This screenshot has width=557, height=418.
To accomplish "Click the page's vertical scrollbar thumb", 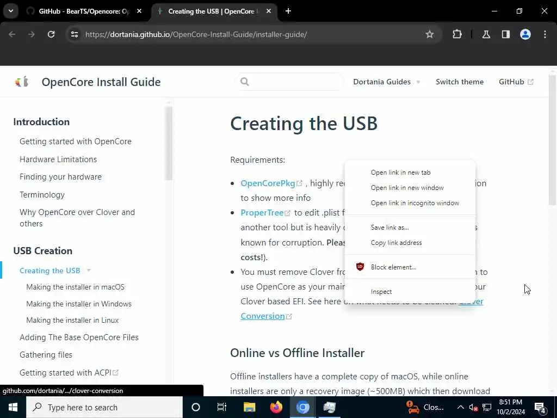I will [x=552, y=140].
